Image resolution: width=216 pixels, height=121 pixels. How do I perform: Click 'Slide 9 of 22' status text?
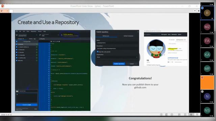pos(6,115)
